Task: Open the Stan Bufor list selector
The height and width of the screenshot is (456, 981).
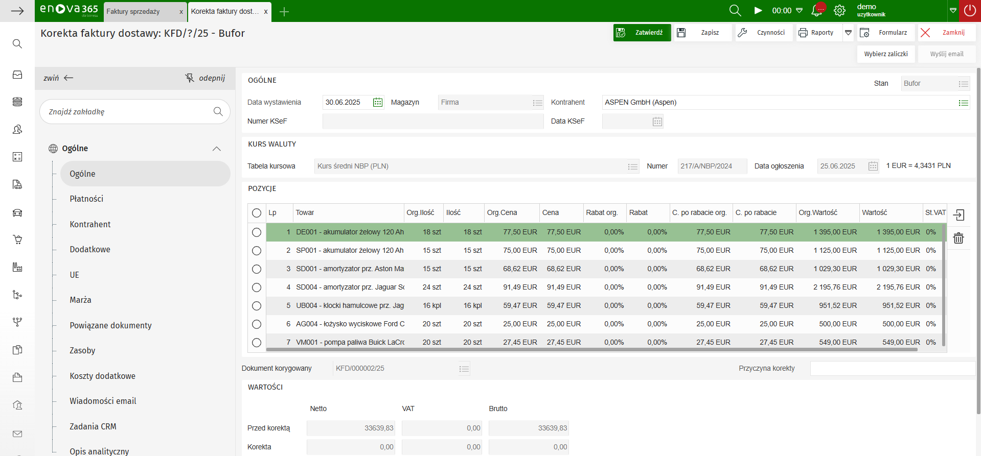Action: pyautogui.click(x=963, y=84)
